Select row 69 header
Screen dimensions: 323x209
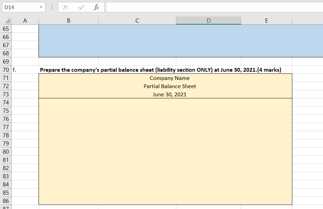[6, 61]
